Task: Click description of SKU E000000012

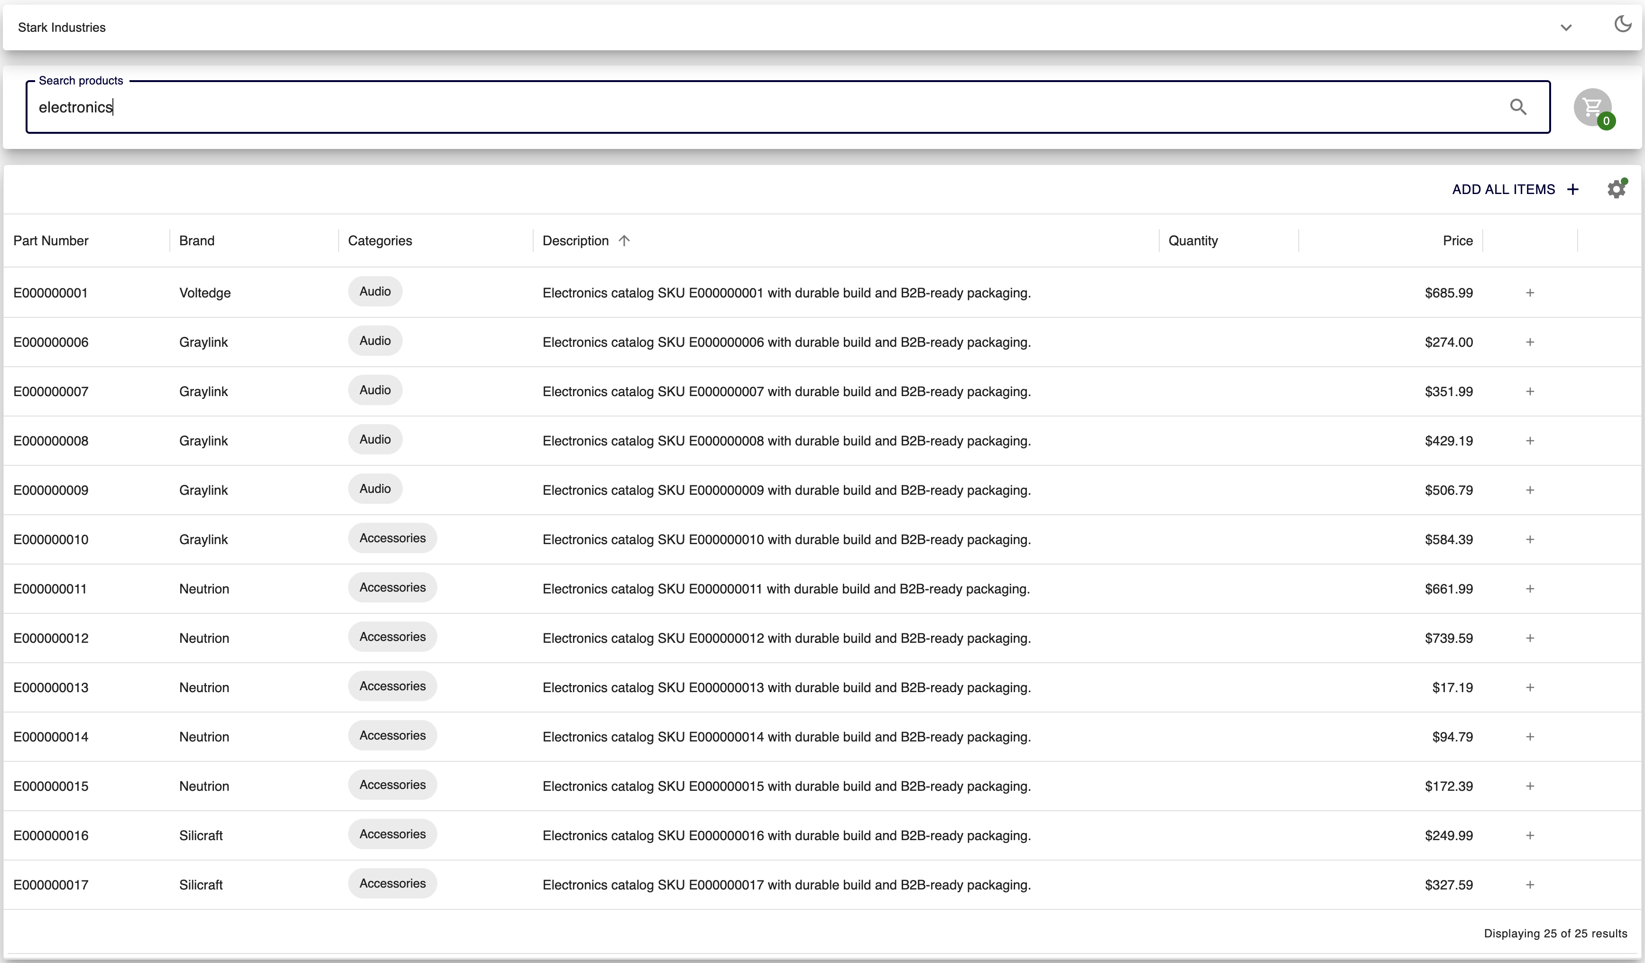Action: tap(786, 639)
